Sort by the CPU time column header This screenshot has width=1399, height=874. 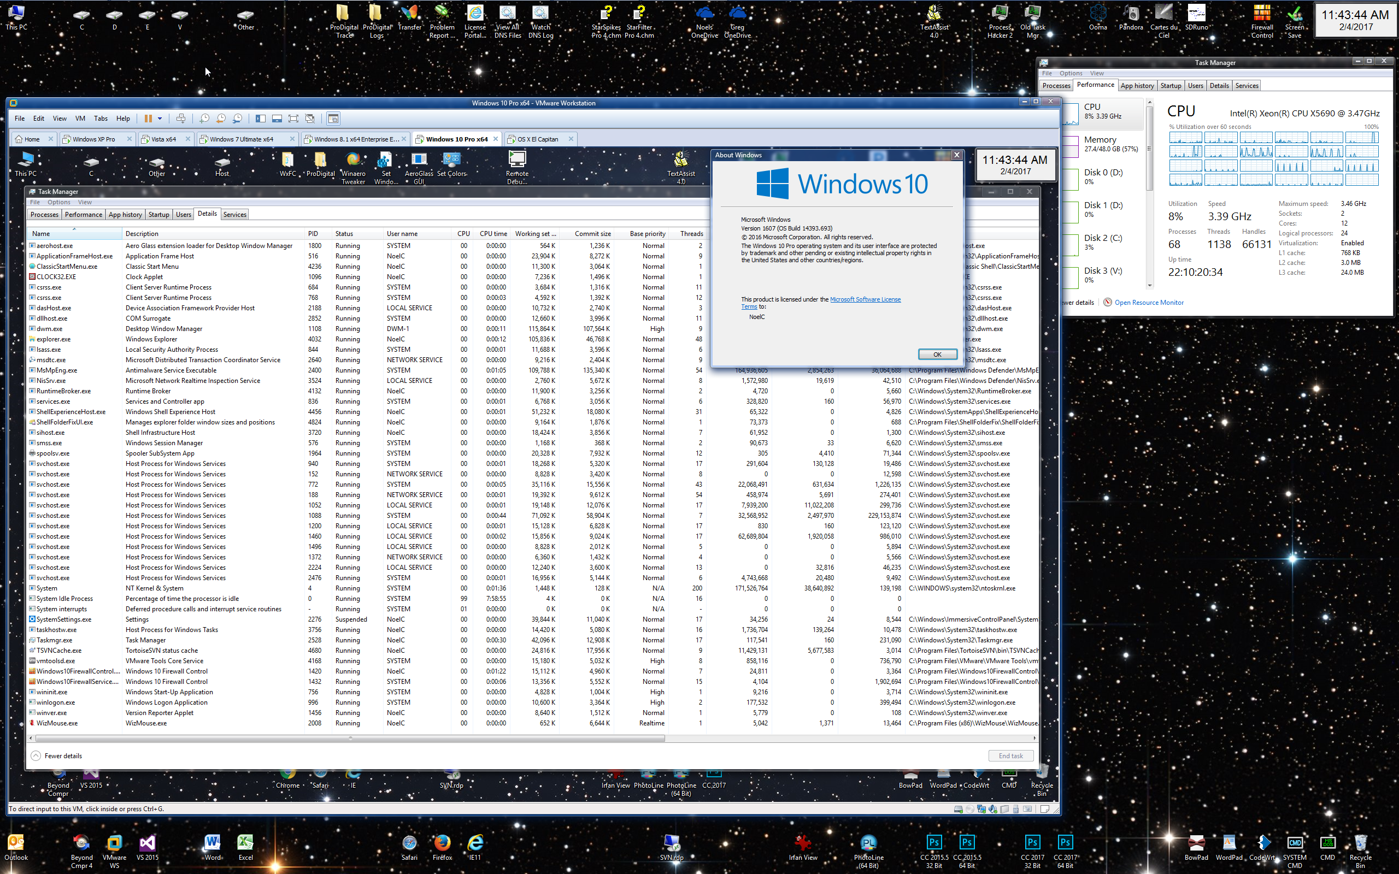click(492, 234)
